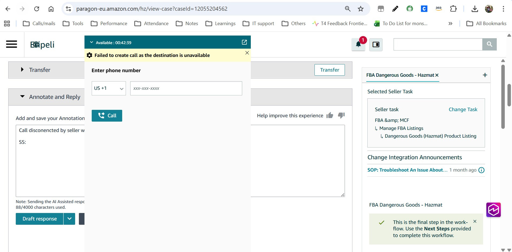Image resolution: width=512 pixels, height=252 pixels.
Task: Open the Others bookmark folder
Action: [293, 24]
